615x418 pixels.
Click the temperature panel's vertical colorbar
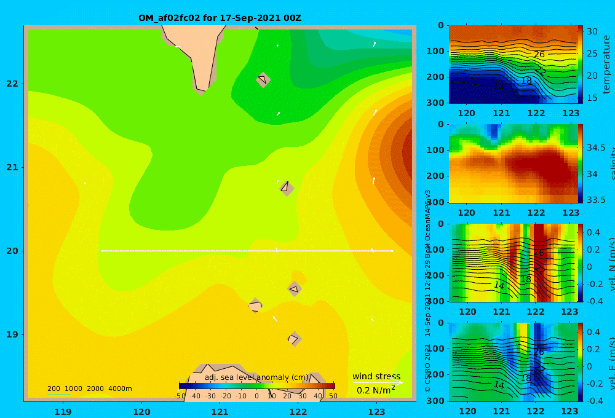point(581,65)
